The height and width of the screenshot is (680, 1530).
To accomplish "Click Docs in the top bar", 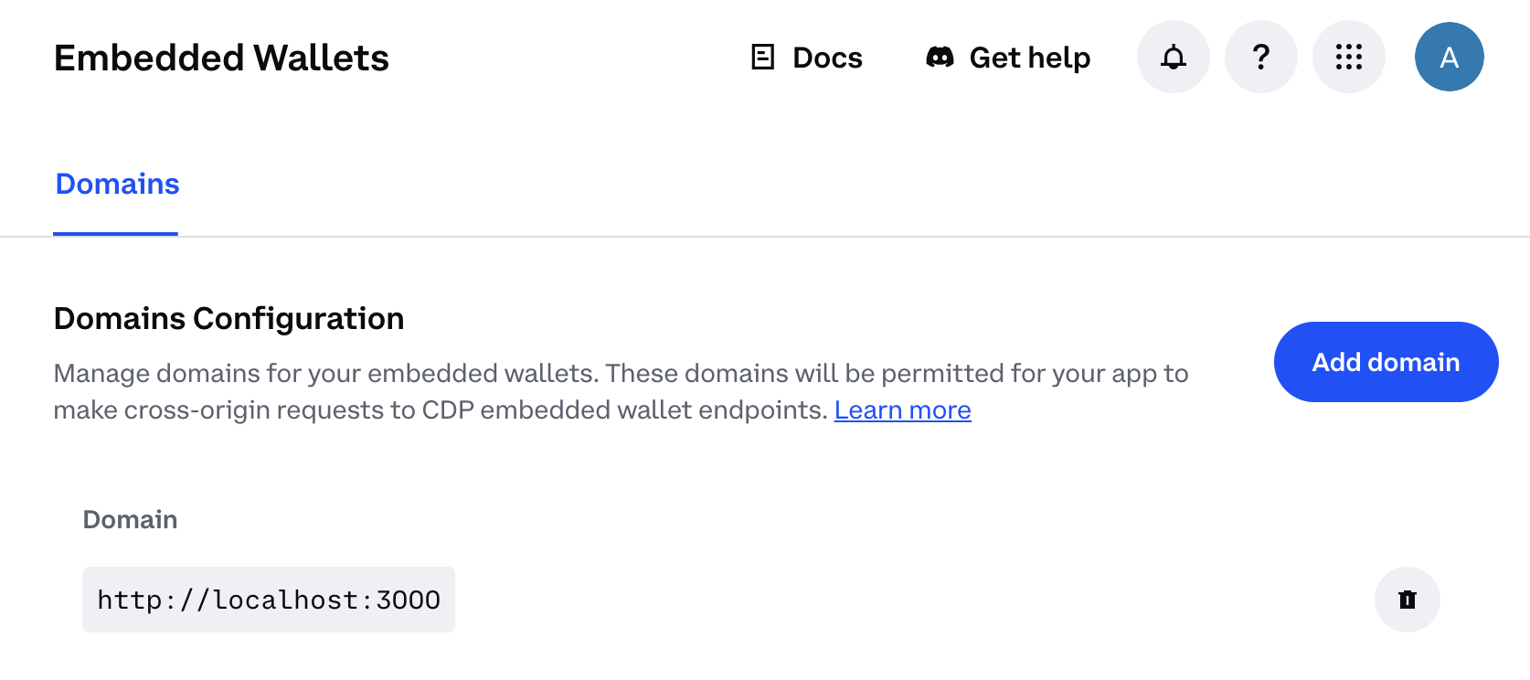I will pyautogui.click(x=825, y=57).
